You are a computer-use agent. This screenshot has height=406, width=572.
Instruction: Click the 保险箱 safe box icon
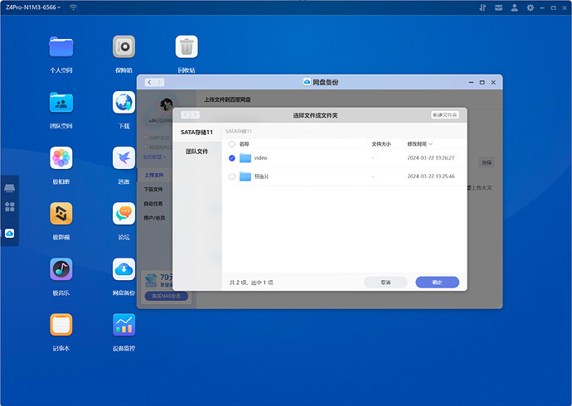pos(124,47)
